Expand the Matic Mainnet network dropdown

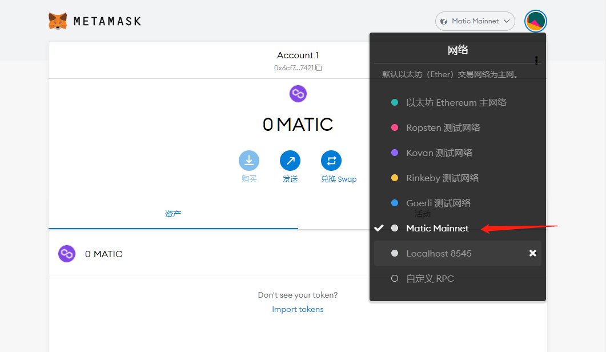475,21
